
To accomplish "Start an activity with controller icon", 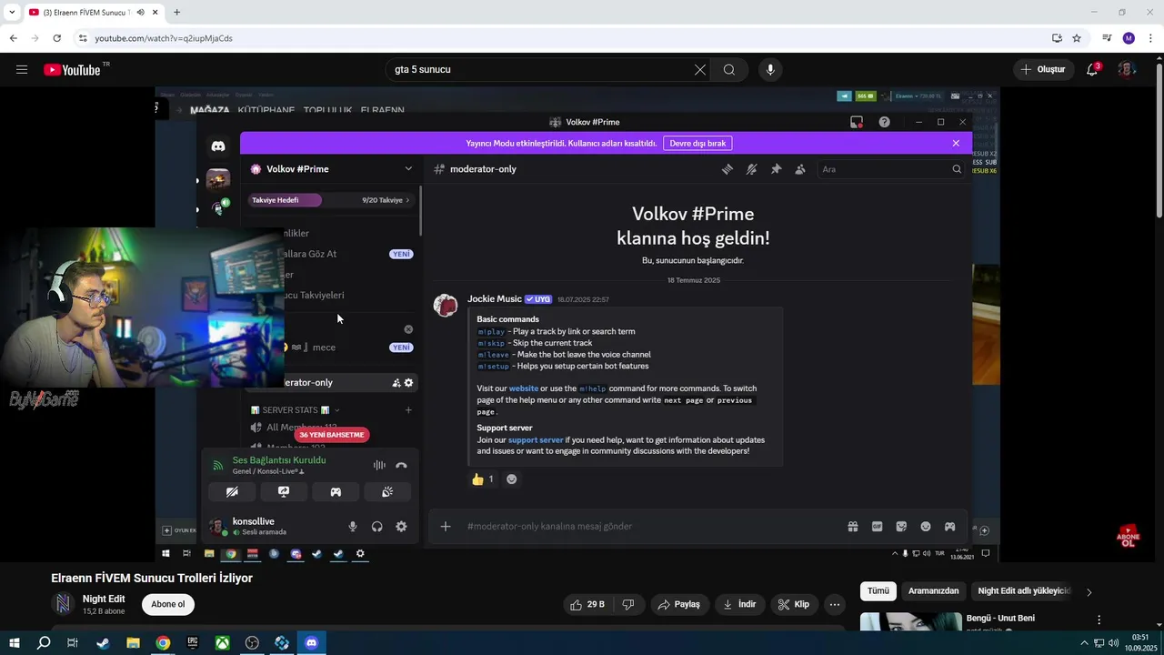I will pyautogui.click(x=336, y=491).
